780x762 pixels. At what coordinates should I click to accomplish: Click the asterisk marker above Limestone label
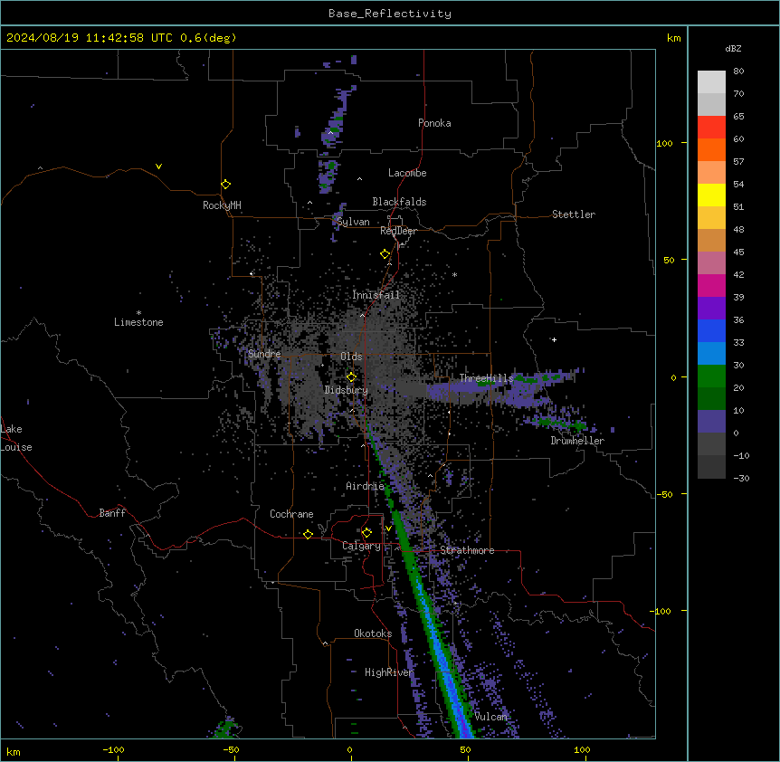pos(138,313)
